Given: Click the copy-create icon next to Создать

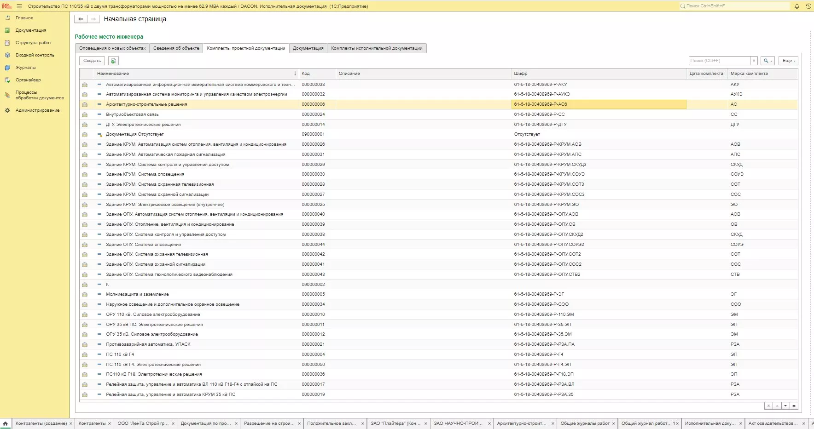Looking at the screenshot, I should coord(113,61).
